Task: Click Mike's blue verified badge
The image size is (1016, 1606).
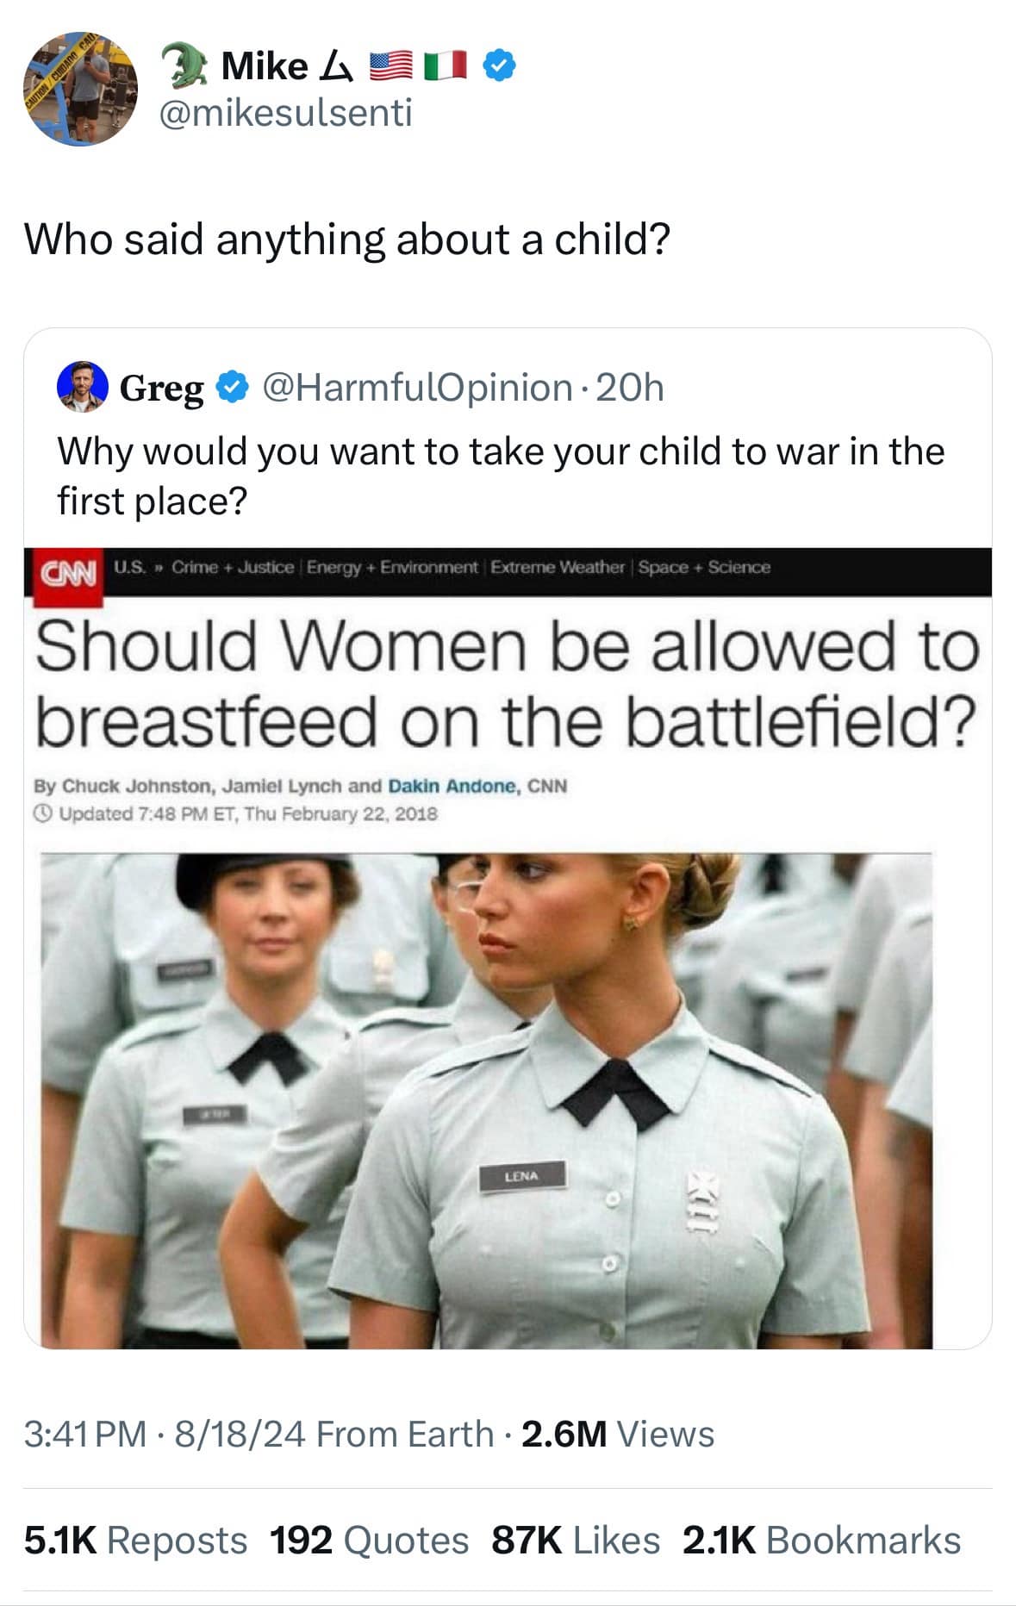Action: [501, 66]
